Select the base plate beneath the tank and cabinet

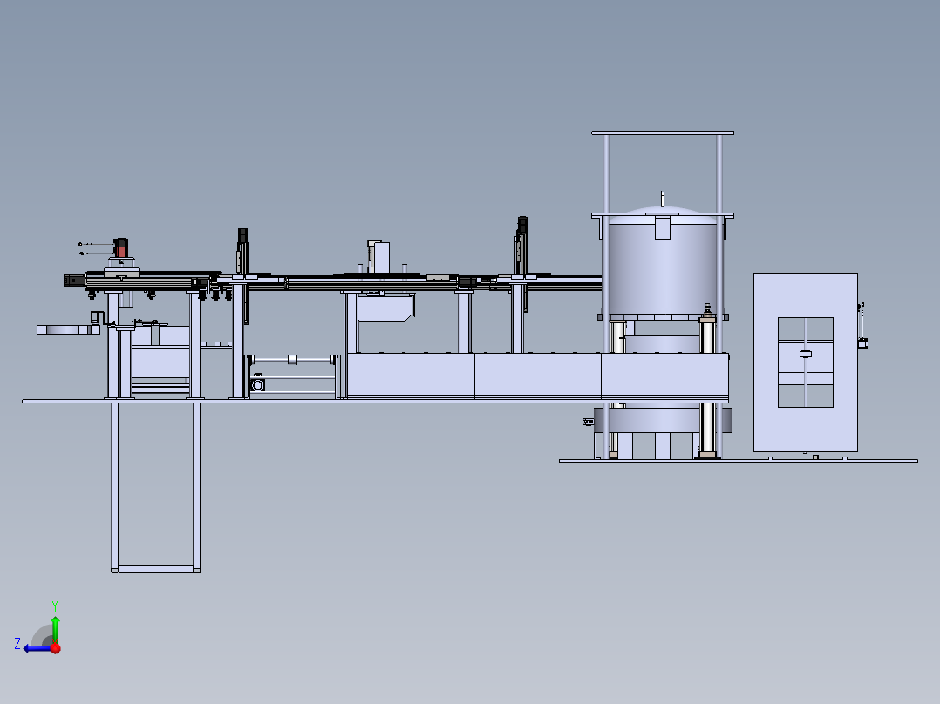[738, 461]
